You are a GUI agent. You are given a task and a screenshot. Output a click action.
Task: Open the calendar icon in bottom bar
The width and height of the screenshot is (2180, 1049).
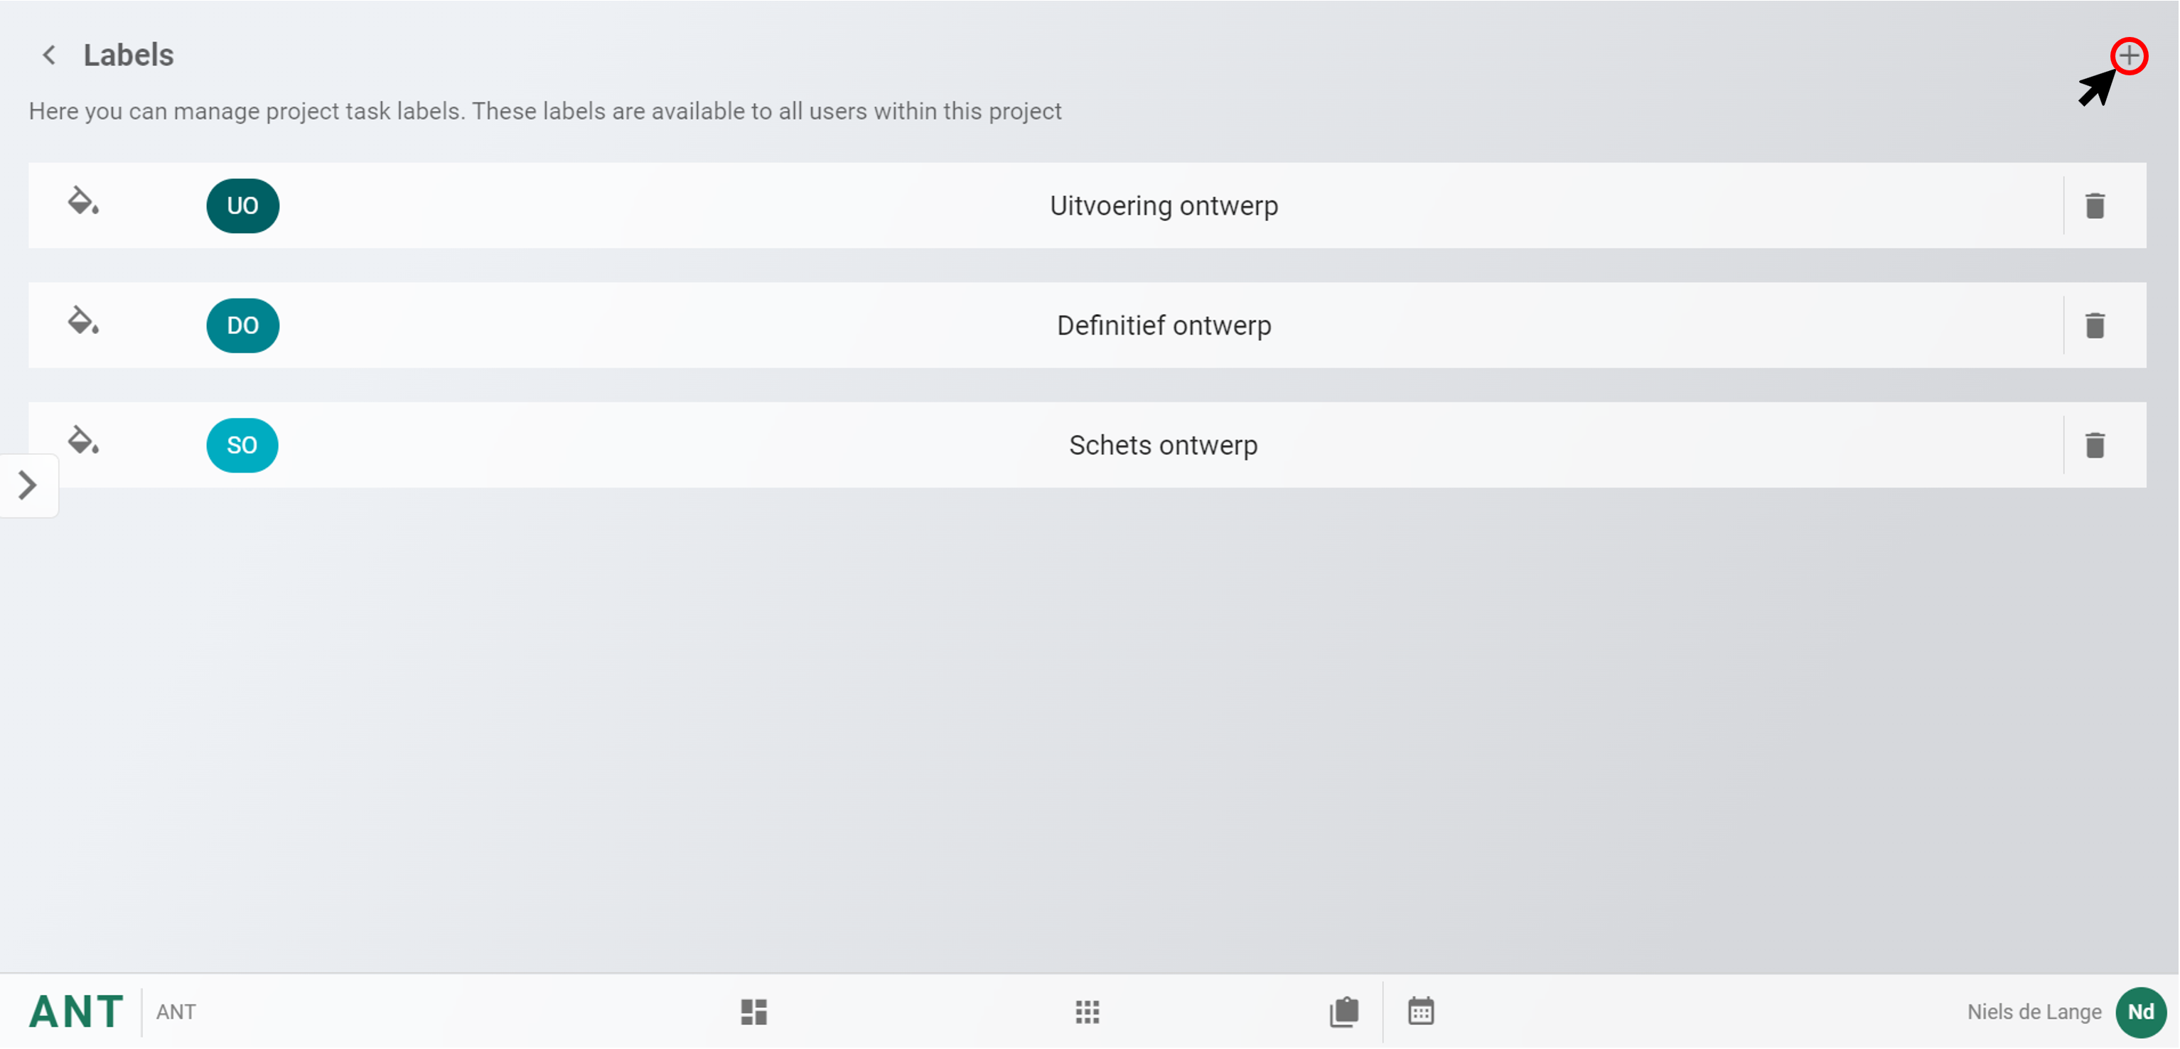pos(1421,1012)
